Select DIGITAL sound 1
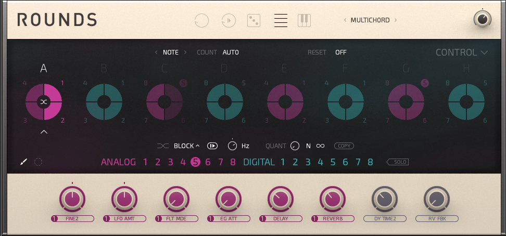 point(283,162)
